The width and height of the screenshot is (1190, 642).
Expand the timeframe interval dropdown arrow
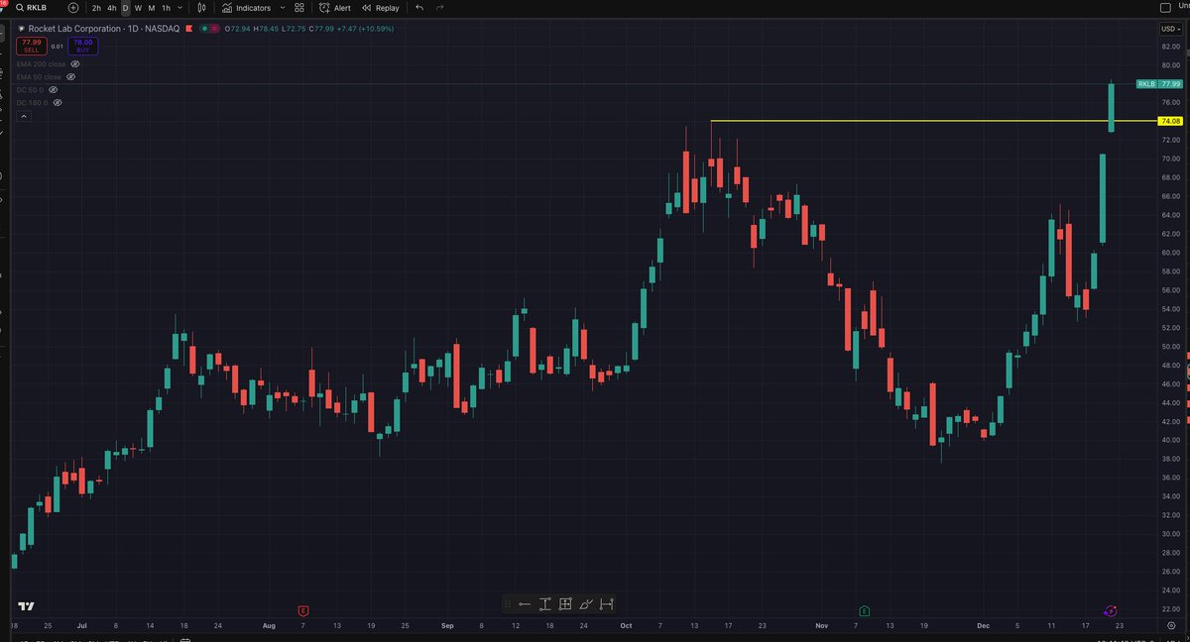point(179,8)
